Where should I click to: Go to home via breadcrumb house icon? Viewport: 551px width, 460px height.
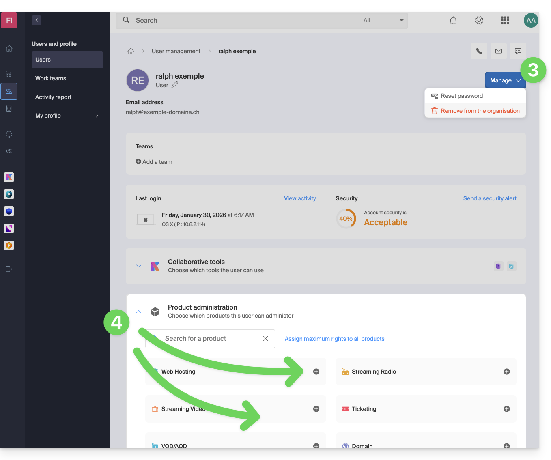point(131,51)
